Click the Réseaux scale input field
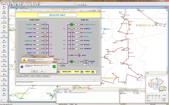The height and width of the screenshot is (105, 169). point(165,101)
